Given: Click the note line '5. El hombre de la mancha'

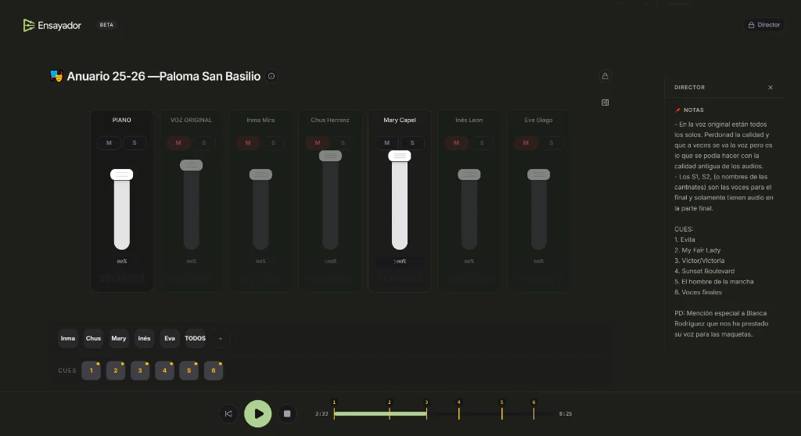Looking at the screenshot, I should (x=713, y=282).
